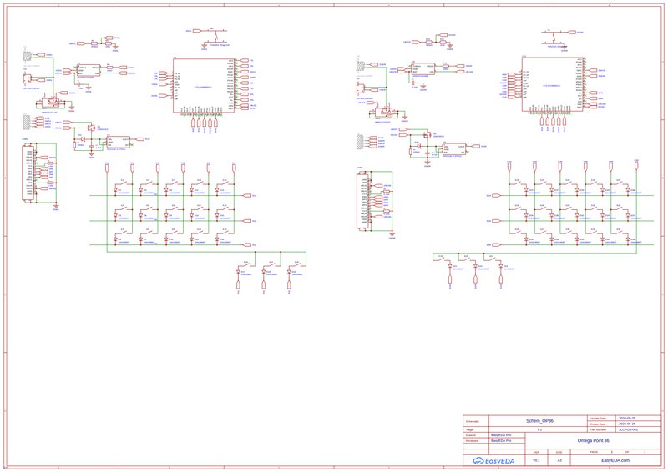Select the schematic name 'Schem_OP36'
Viewport: 668px width, 472px height.
[539, 421]
